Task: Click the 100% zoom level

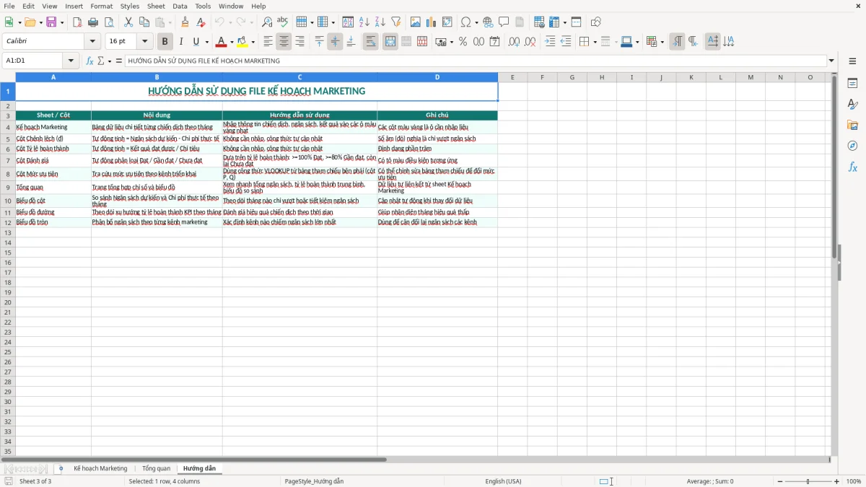Action: (x=854, y=481)
